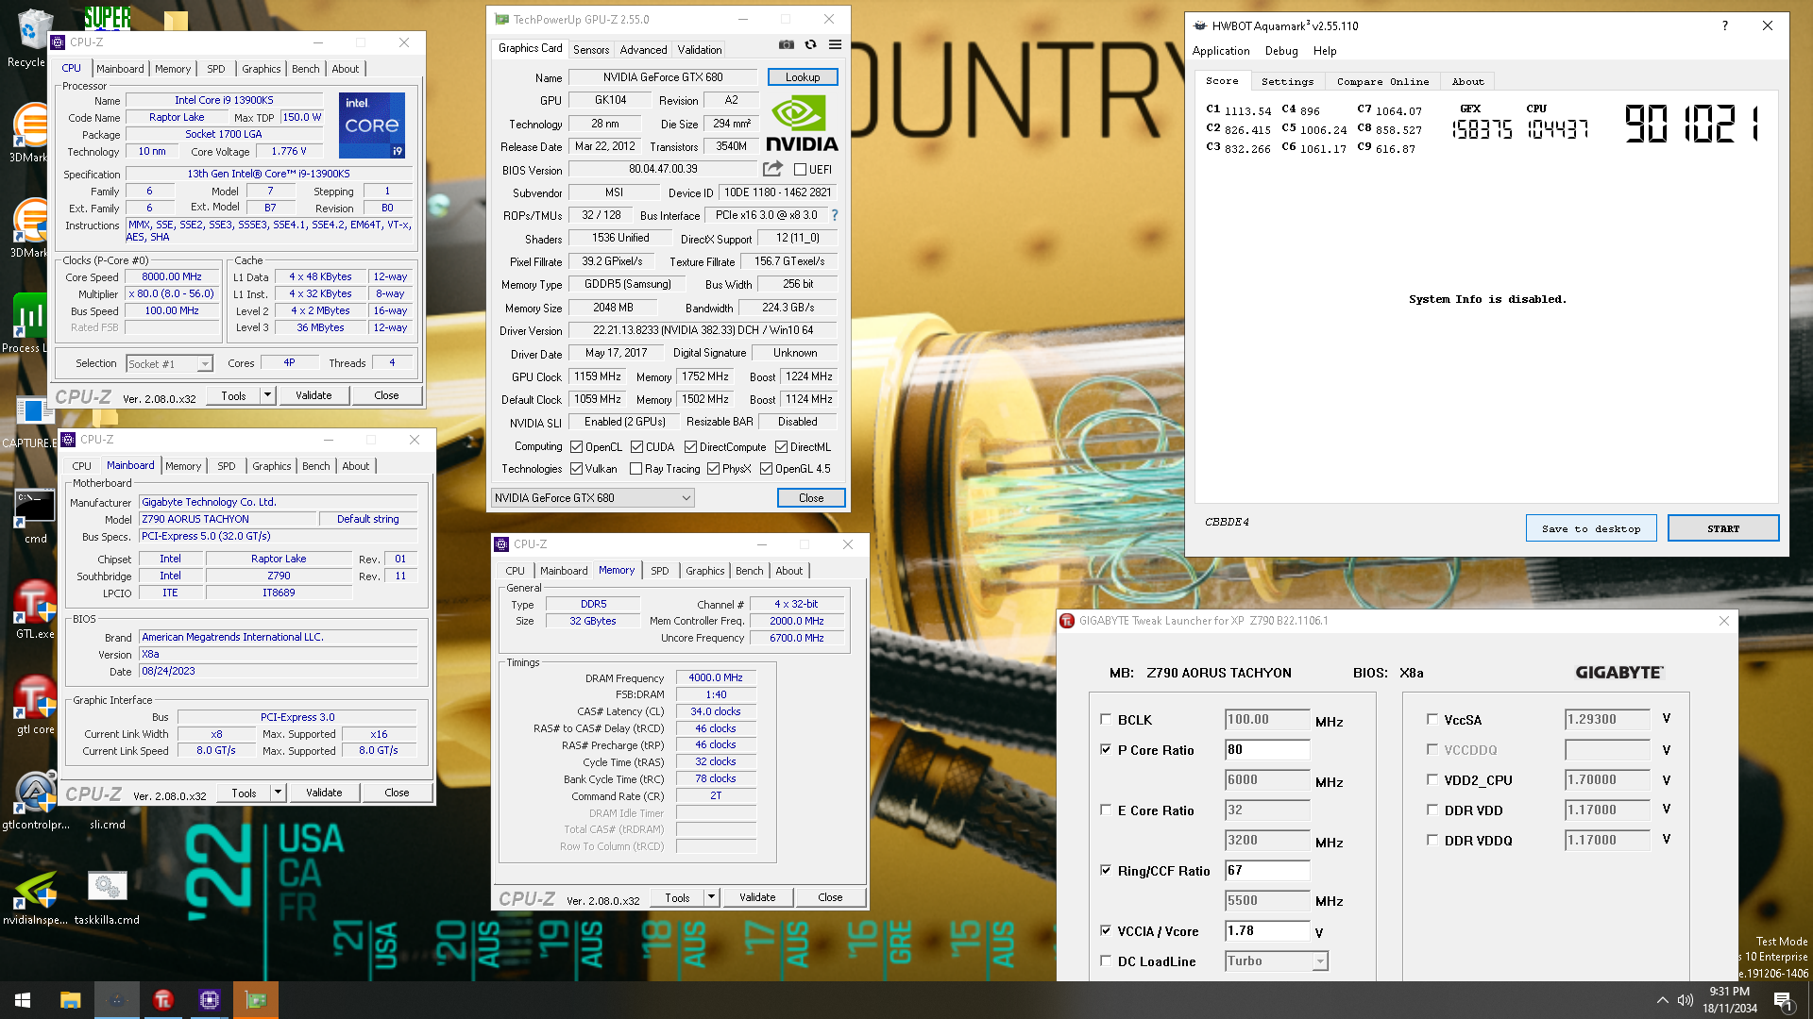Open the Debug menu in Aquamark
The width and height of the screenshot is (1813, 1019).
pos(1281,51)
